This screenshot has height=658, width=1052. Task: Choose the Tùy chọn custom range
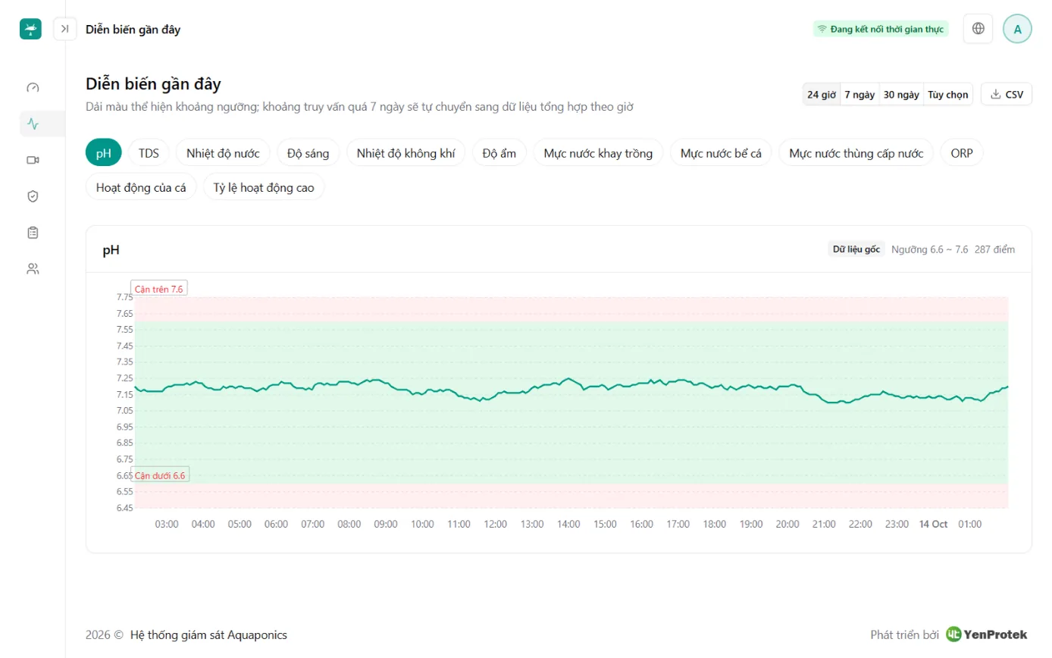[948, 95]
